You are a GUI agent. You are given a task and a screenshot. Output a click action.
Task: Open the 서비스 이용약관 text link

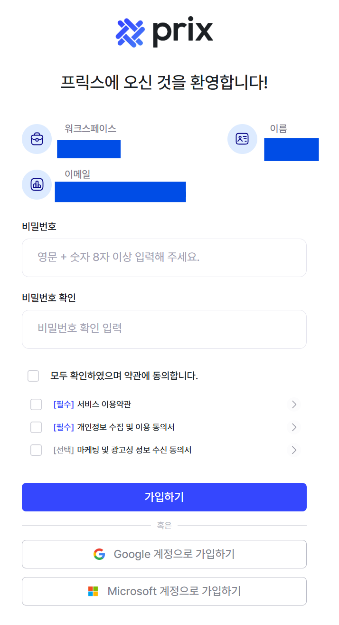pos(104,404)
